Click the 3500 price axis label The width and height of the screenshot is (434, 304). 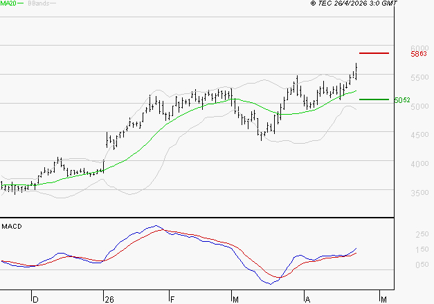419,193
